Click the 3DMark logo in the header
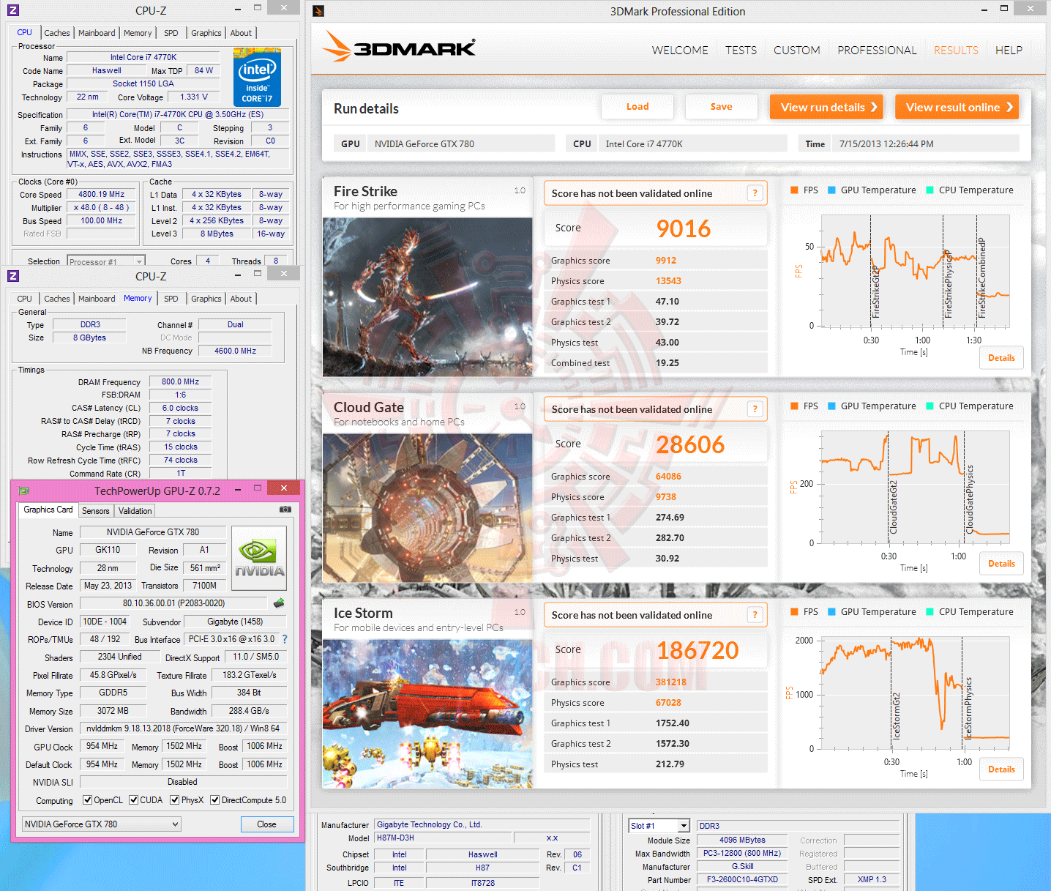This screenshot has height=891, width=1051. pyautogui.click(x=400, y=46)
